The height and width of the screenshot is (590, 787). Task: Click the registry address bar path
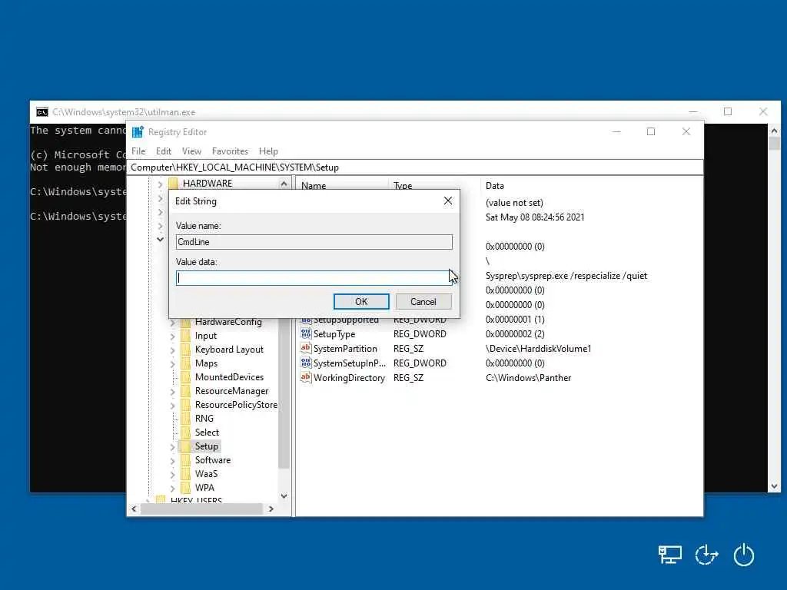click(414, 167)
